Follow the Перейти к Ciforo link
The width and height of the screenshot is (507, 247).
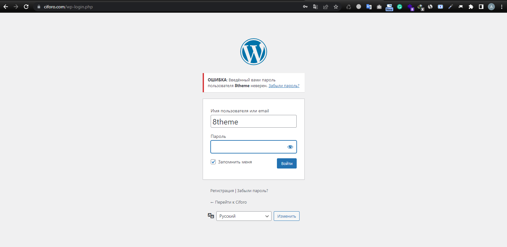coord(228,202)
